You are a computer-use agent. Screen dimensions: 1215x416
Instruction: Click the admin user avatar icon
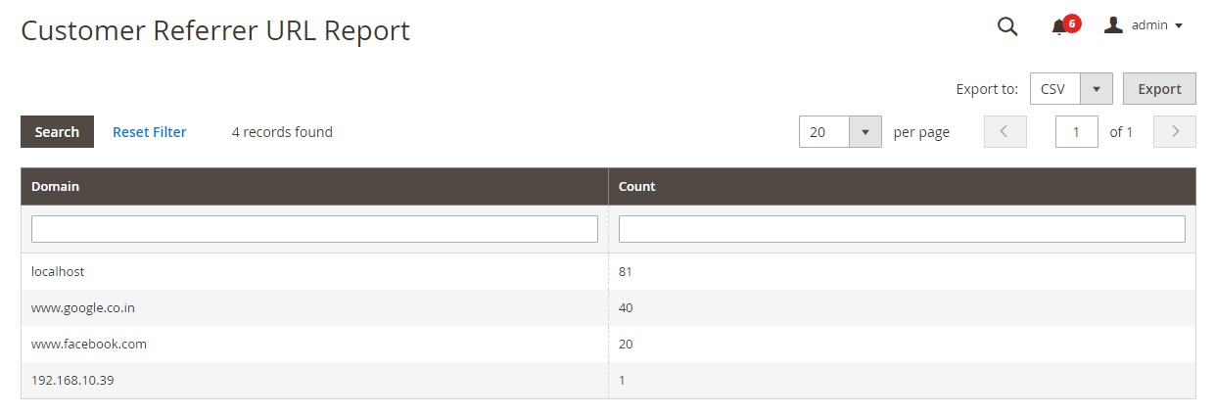tap(1113, 25)
